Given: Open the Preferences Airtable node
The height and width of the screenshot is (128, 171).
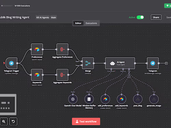Looking at the screenshot, I should pyautogui.click(x=37, y=49).
